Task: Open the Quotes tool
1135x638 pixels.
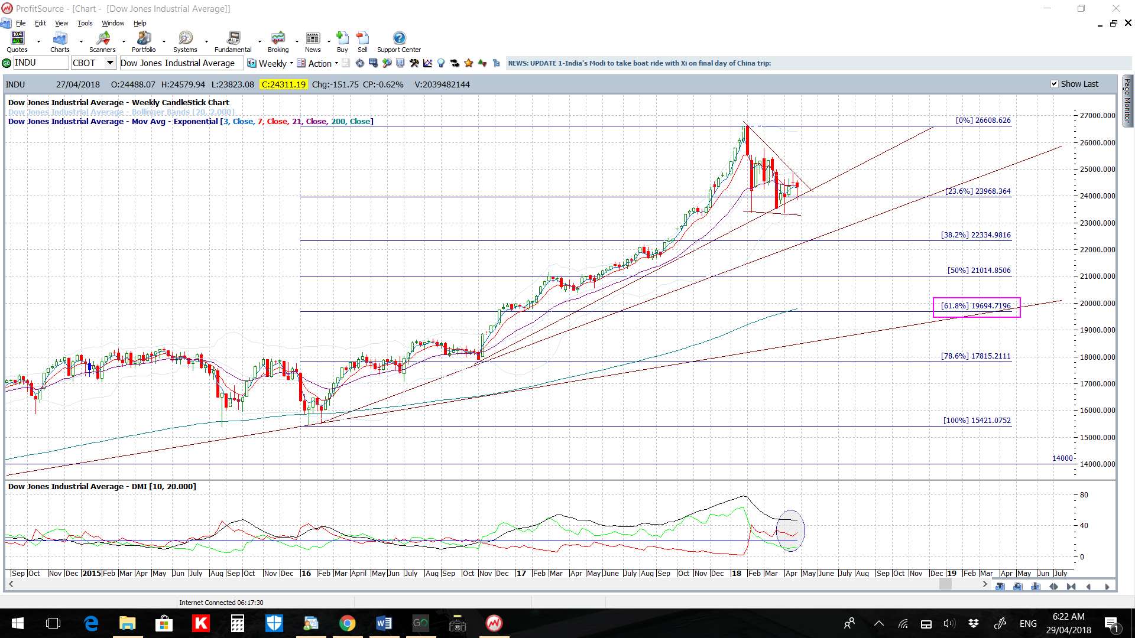Action: pyautogui.click(x=17, y=42)
